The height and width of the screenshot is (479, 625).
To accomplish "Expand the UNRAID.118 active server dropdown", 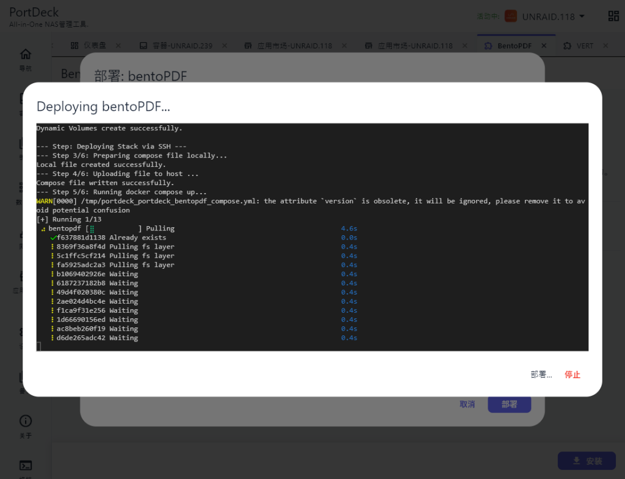I will tap(582, 16).
